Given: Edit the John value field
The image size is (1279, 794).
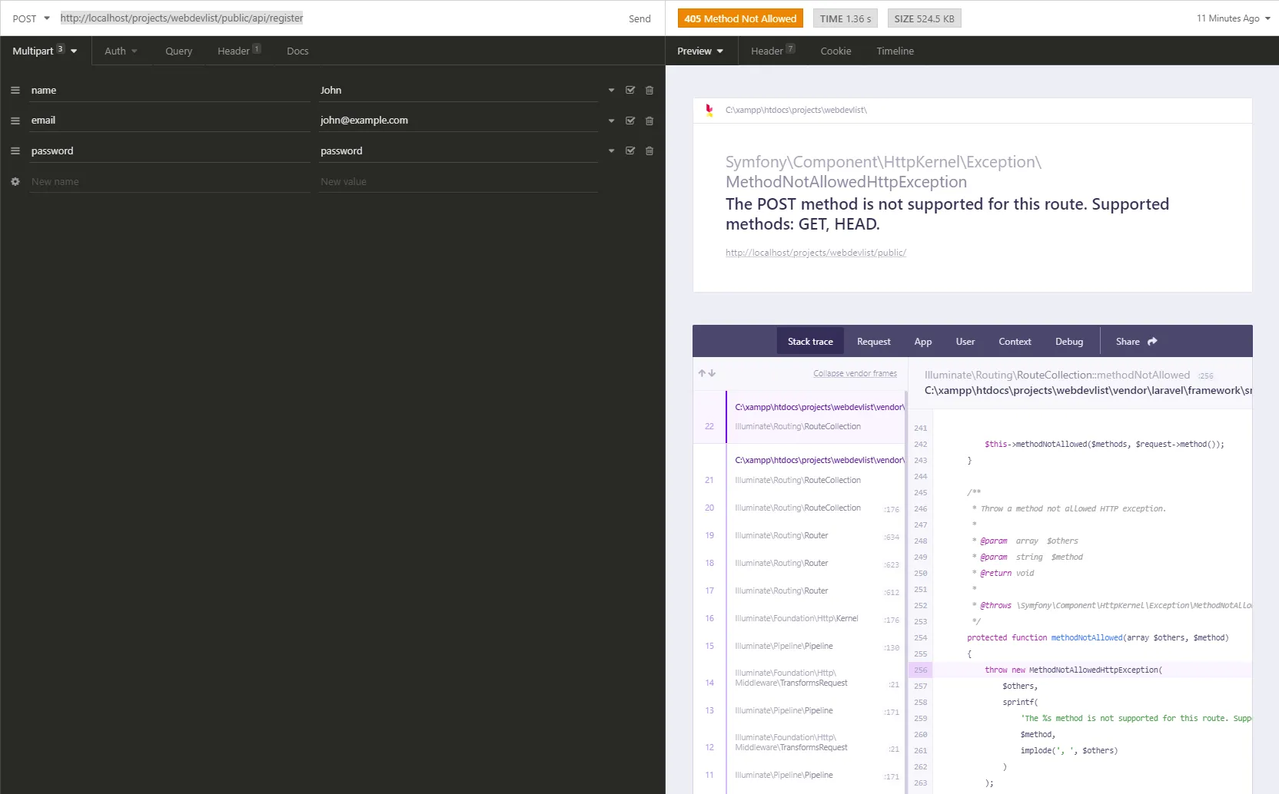Looking at the screenshot, I should [458, 90].
